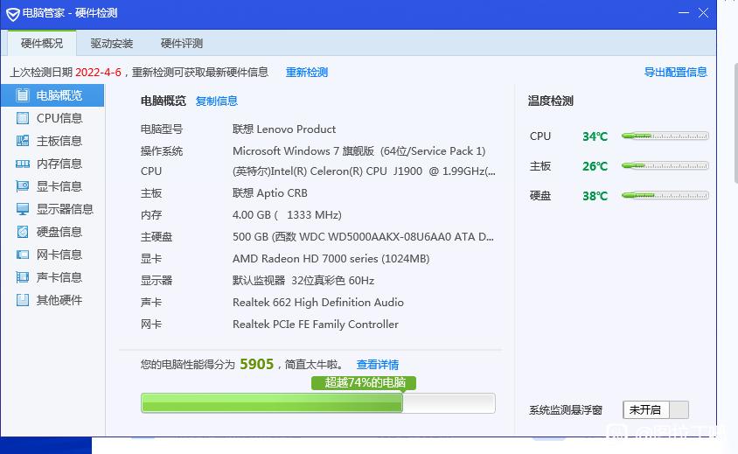Click the 复制信息 link
The width and height of the screenshot is (738, 454).
[x=217, y=101]
